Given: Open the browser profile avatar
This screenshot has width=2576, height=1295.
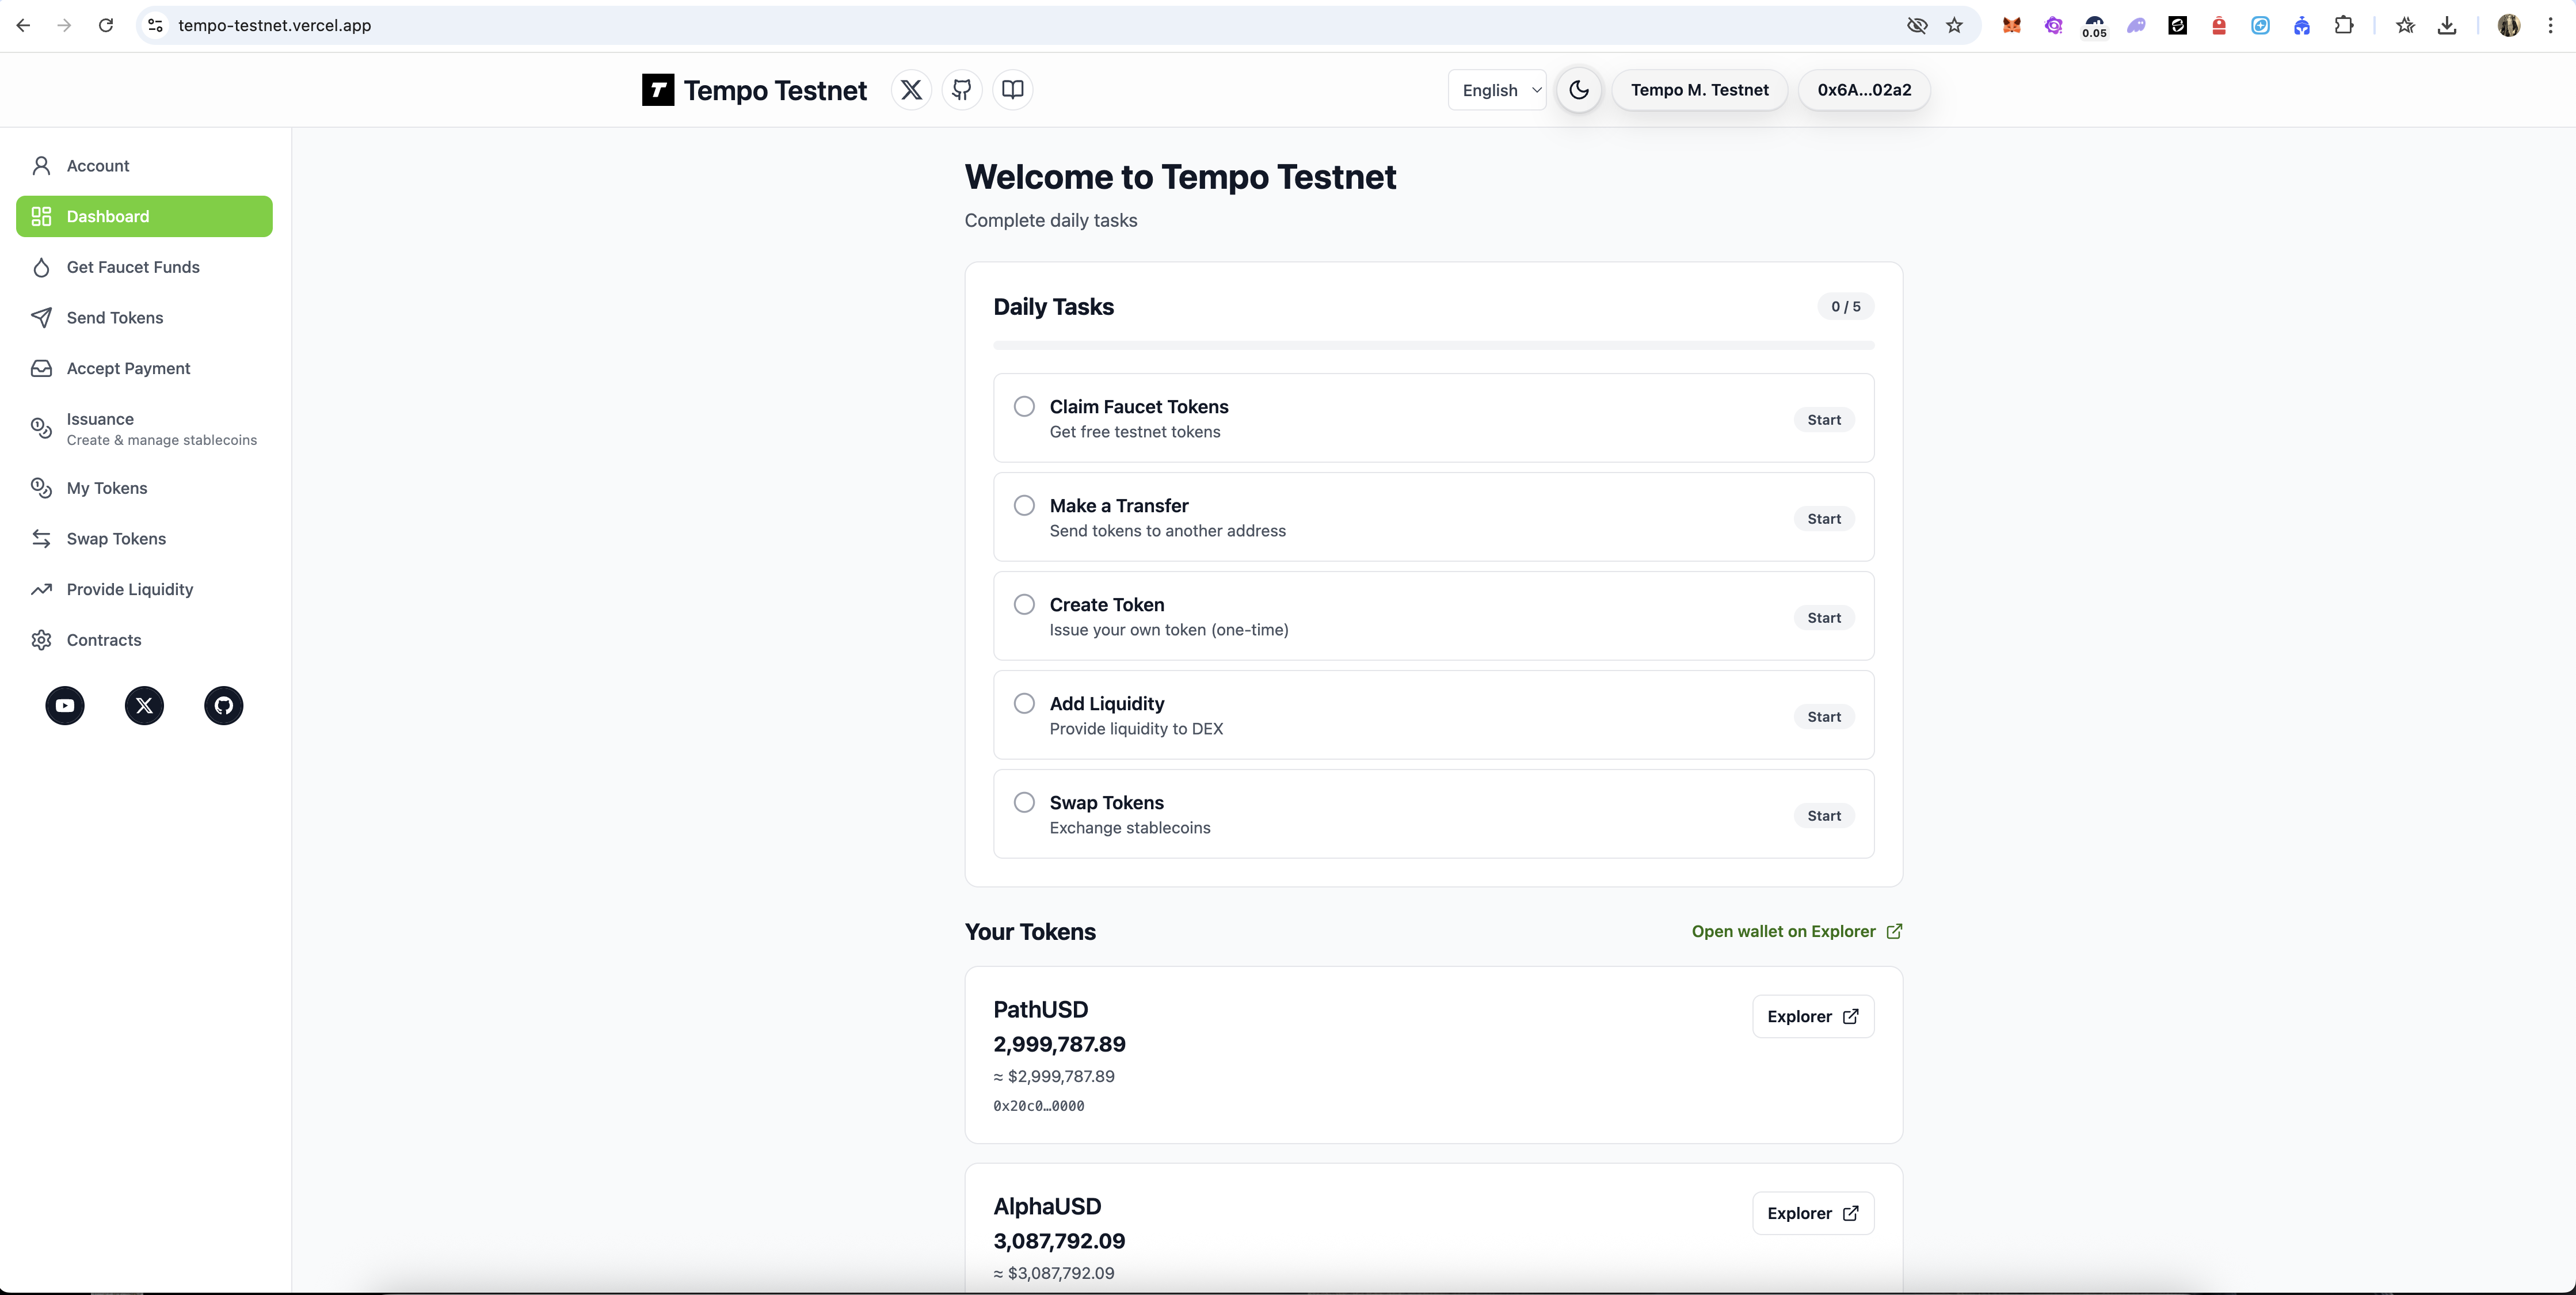Looking at the screenshot, I should click(2508, 26).
